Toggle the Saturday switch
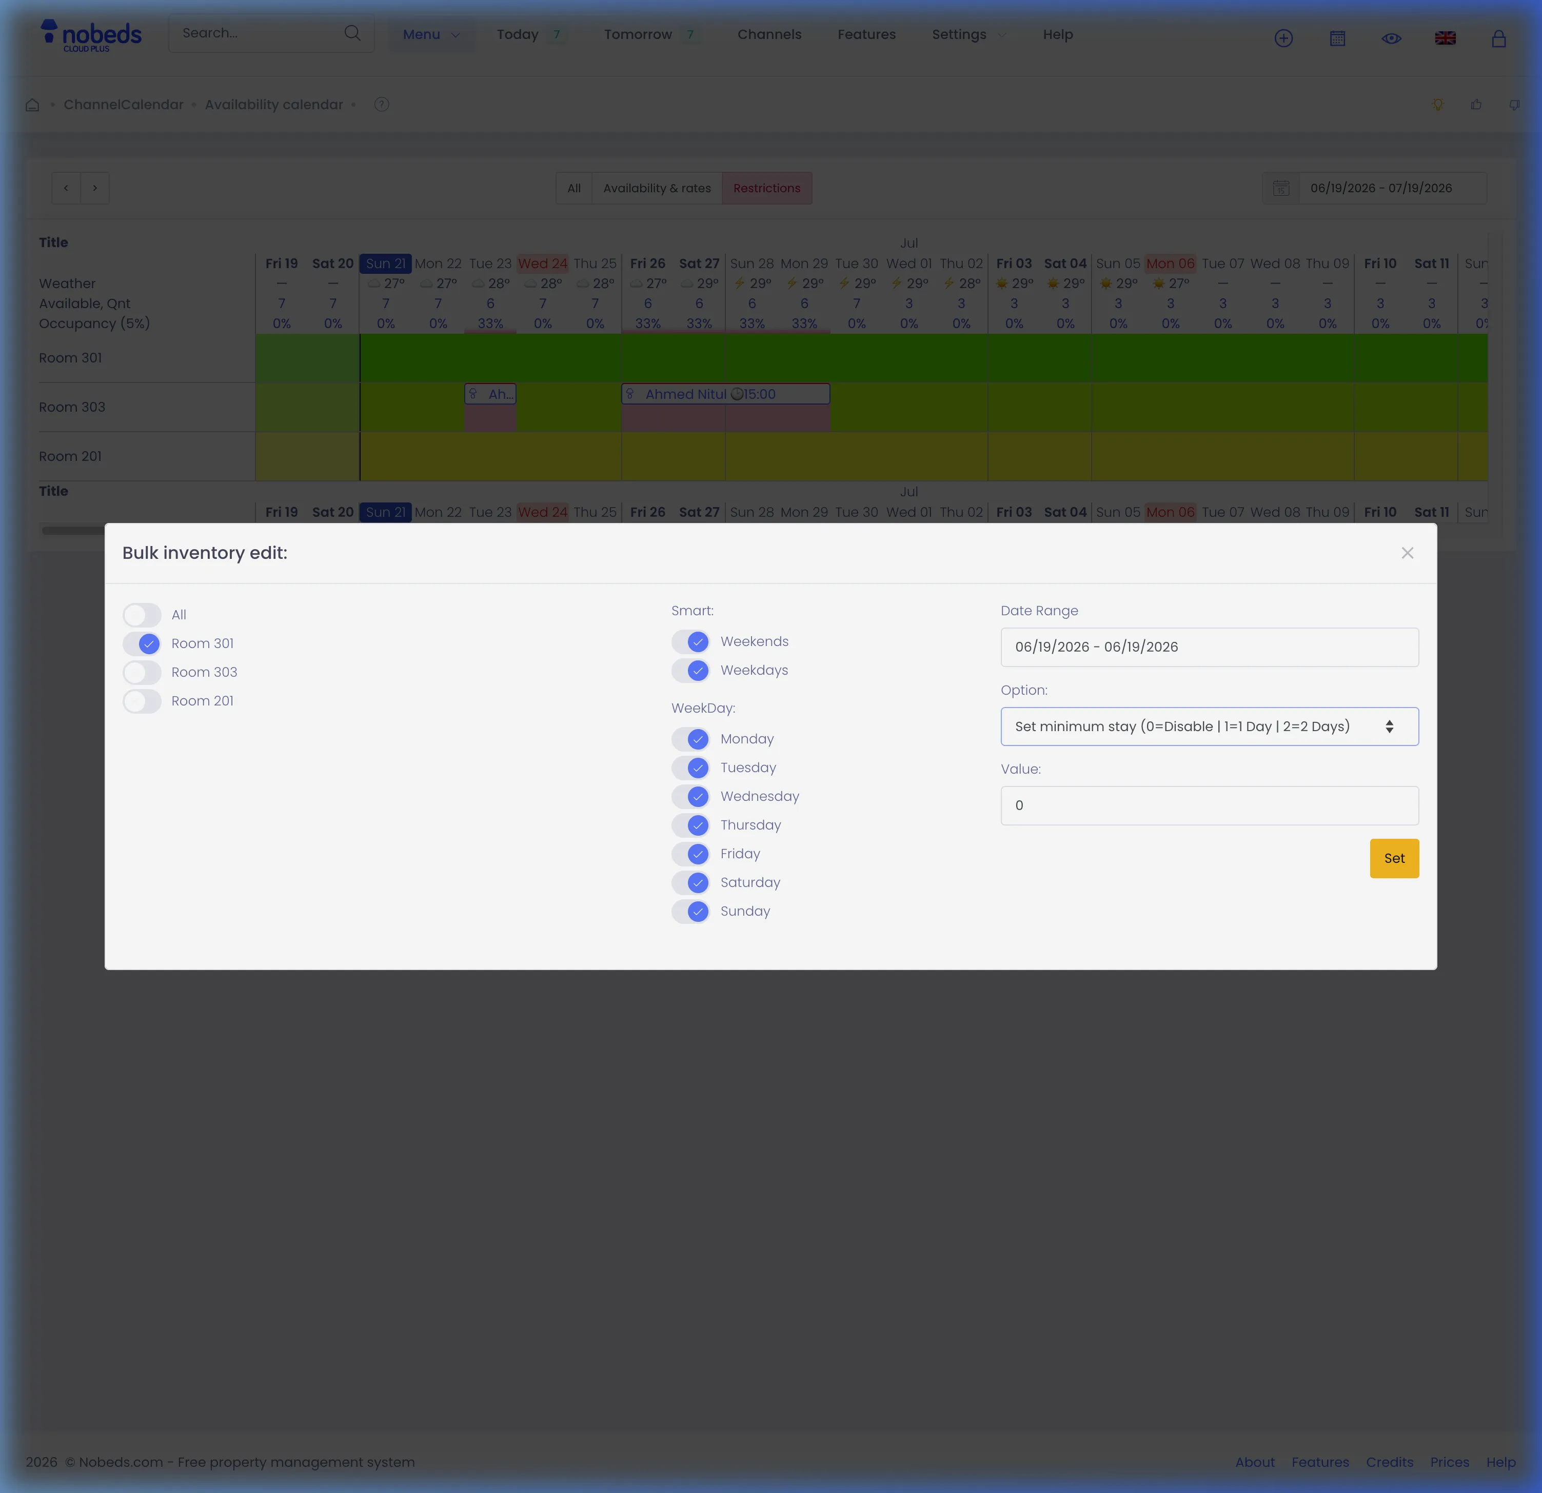This screenshot has height=1493, width=1542. (691, 883)
